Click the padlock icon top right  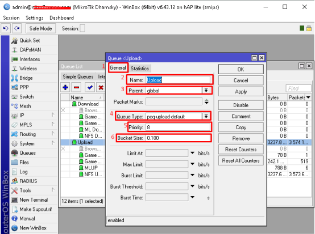(309, 28)
